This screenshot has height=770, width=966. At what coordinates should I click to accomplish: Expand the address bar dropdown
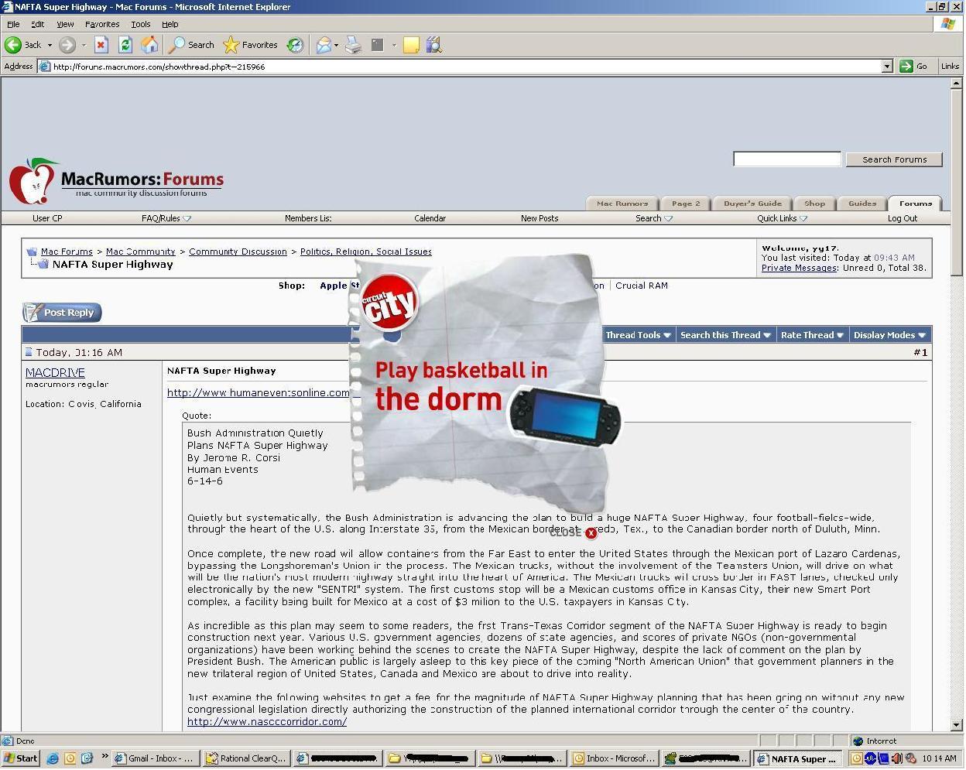coord(887,67)
